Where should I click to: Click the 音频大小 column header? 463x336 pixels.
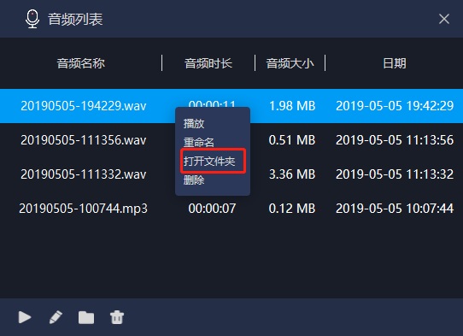coord(290,63)
